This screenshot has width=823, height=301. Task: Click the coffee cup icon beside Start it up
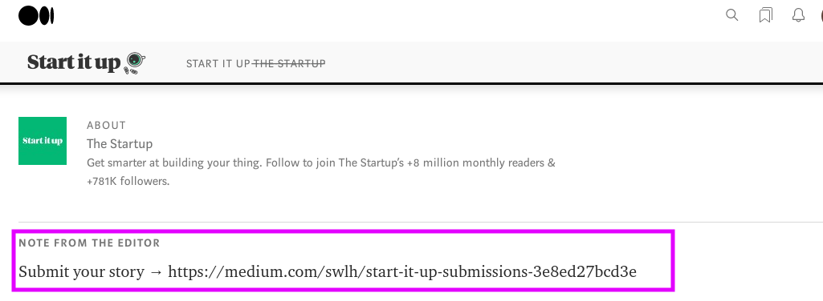pyautogui.click(x=134, y=62)
